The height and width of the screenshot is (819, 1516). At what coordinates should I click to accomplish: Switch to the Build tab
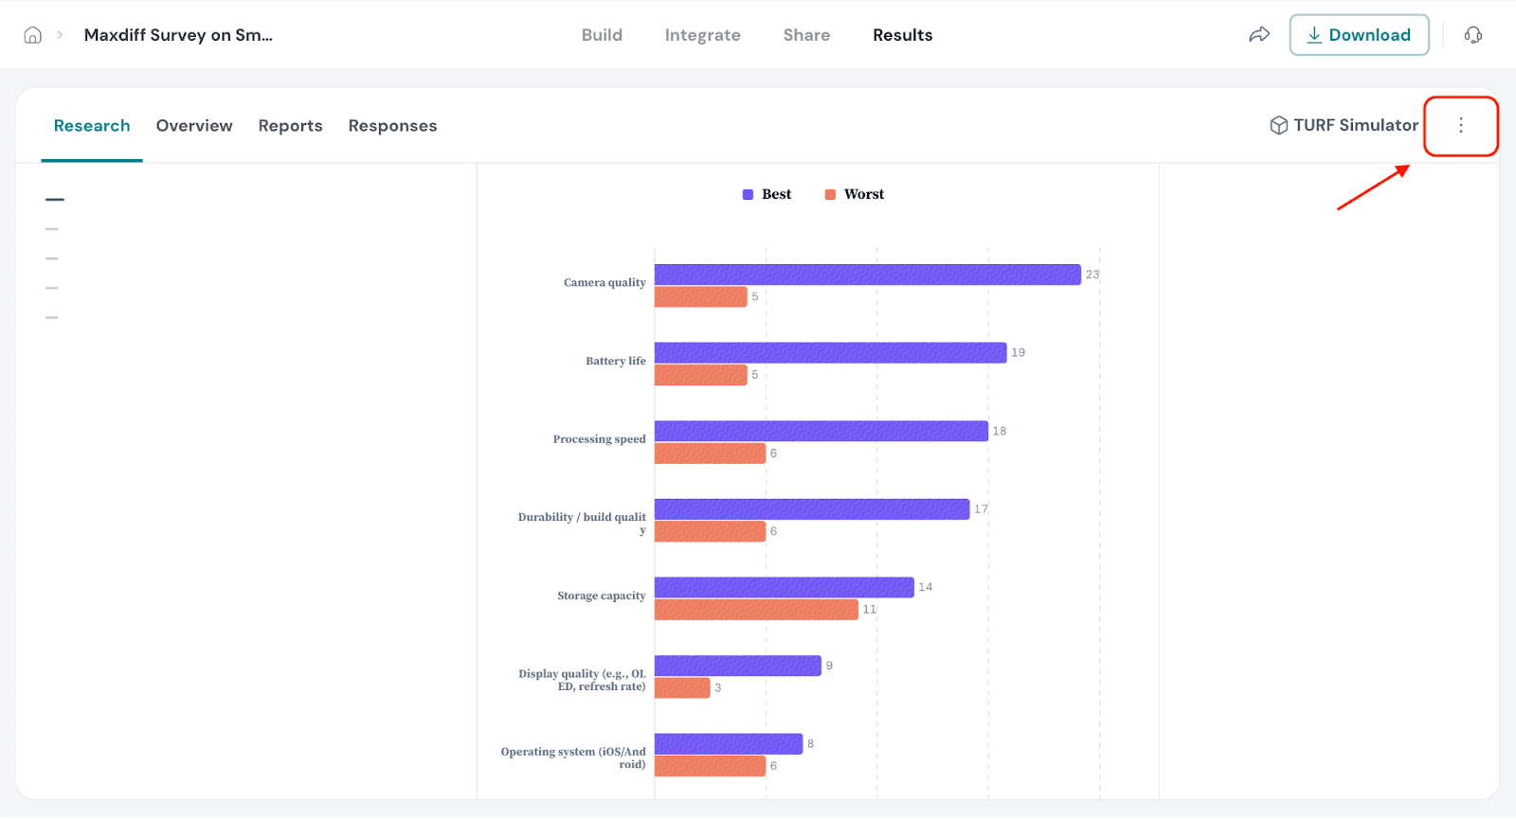[x=602, y=35]
